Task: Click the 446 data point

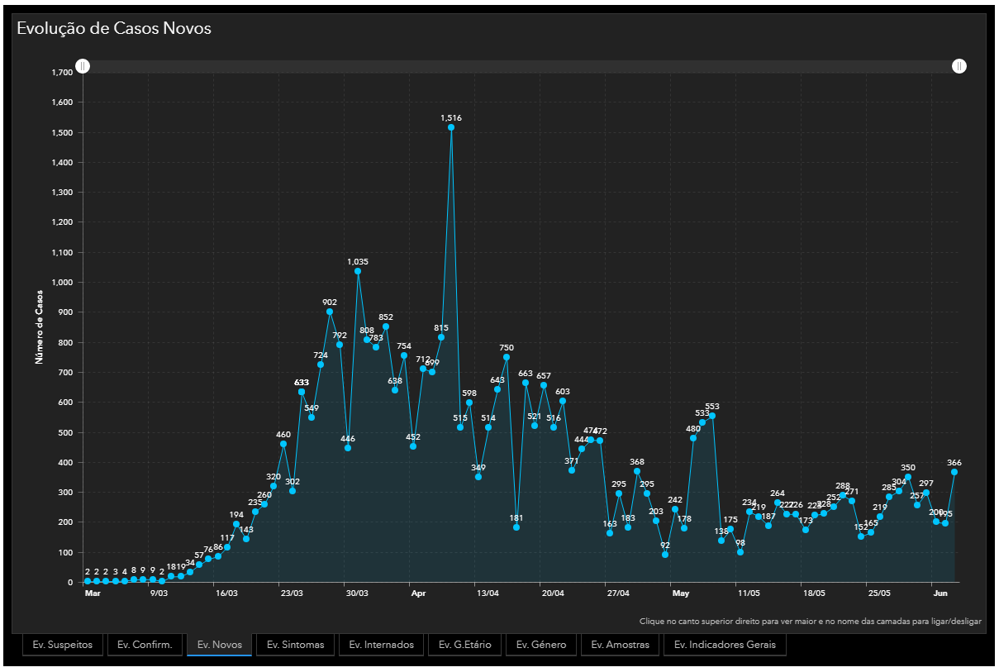Action: coord(348,448)
